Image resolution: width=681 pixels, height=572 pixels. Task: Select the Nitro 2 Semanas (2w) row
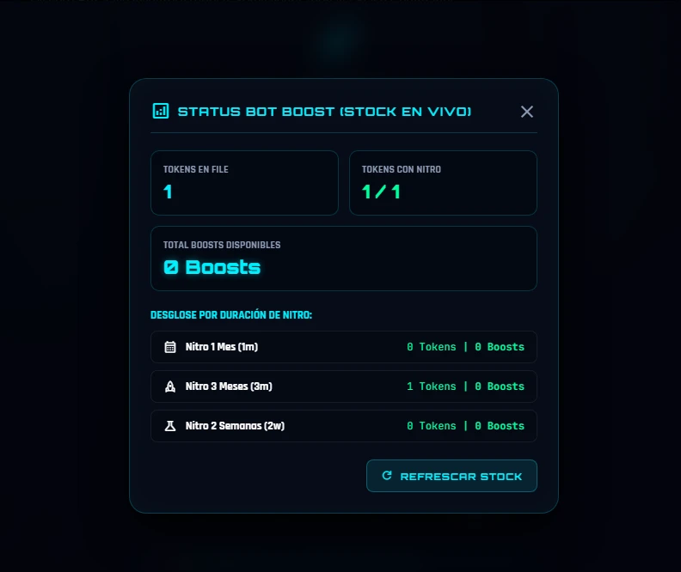click(344, 426)
